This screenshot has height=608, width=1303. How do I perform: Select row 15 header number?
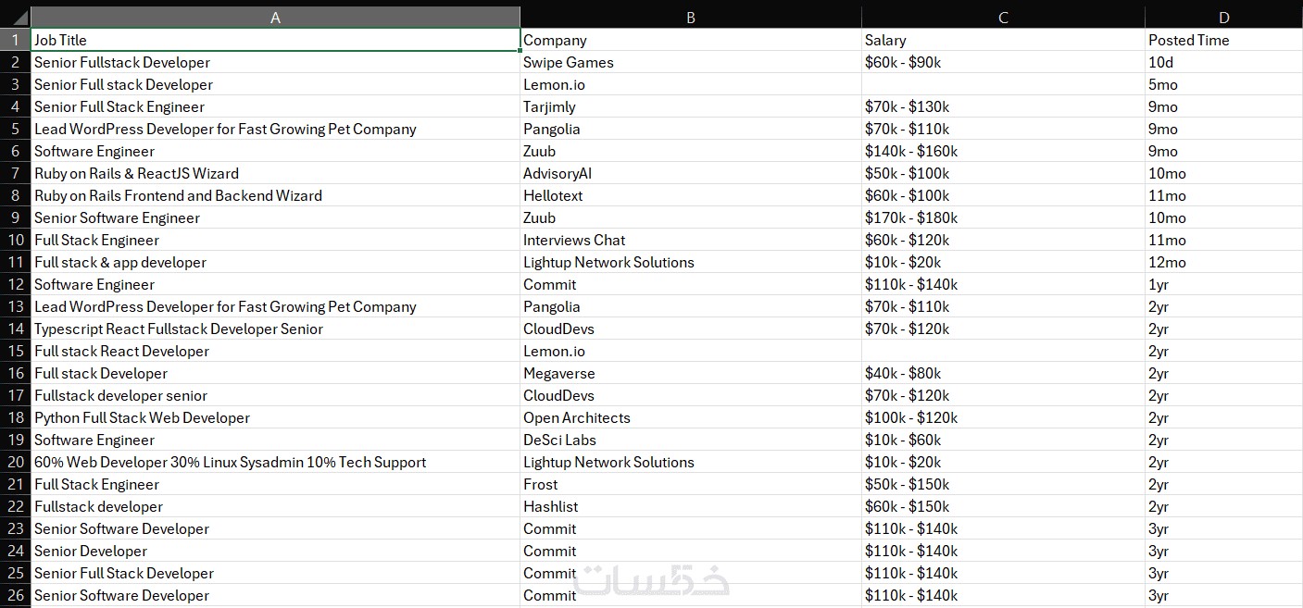(15, 351)
